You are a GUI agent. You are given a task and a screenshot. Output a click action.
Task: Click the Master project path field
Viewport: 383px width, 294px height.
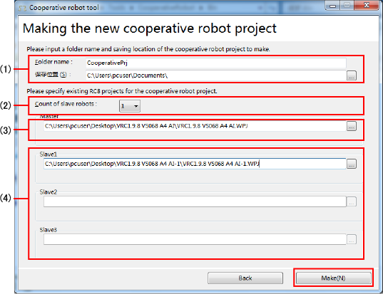pos(195,126)
